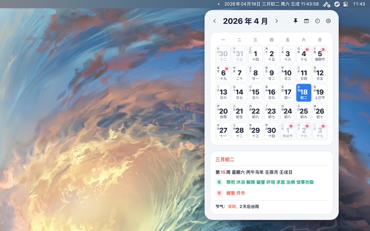Select April 6 holiday date
Screen dimensions: 370x231
[223, 73]
